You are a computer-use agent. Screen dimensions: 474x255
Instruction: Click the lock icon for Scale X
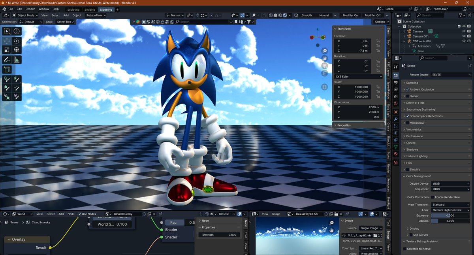378,87
